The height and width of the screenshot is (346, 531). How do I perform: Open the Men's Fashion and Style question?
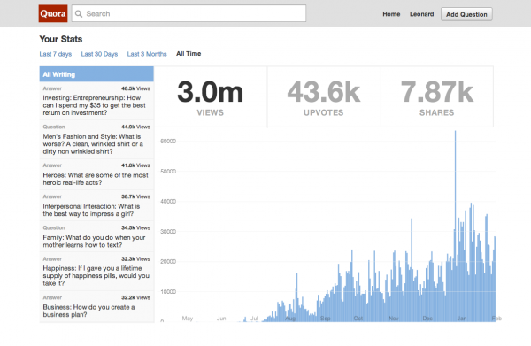point(96,140)
